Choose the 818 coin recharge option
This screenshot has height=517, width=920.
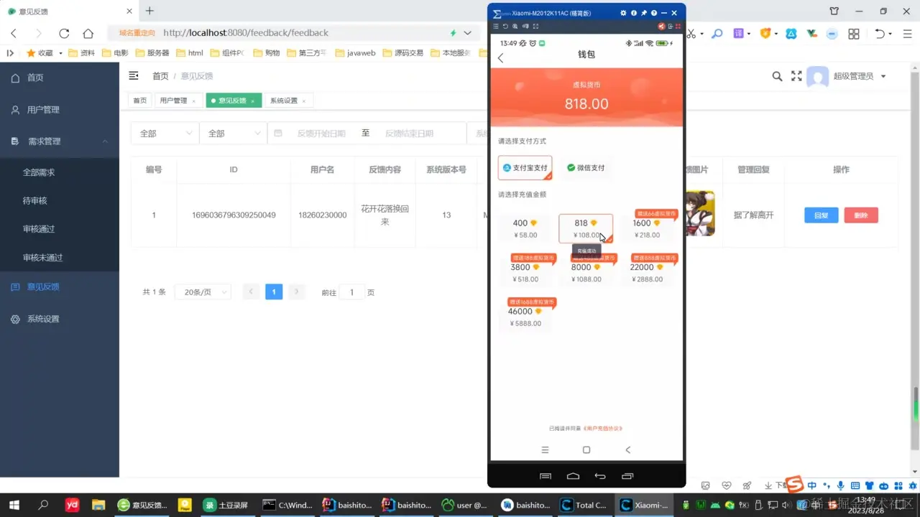[x=586, y=228]
